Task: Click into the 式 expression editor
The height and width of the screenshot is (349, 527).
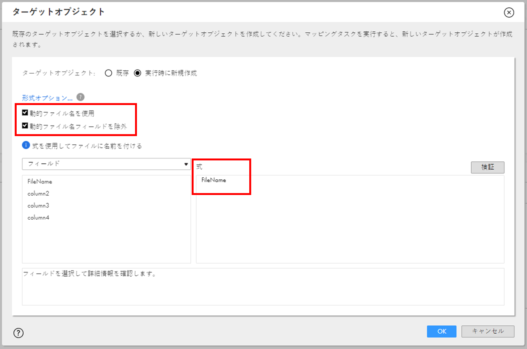Action: 350,219
